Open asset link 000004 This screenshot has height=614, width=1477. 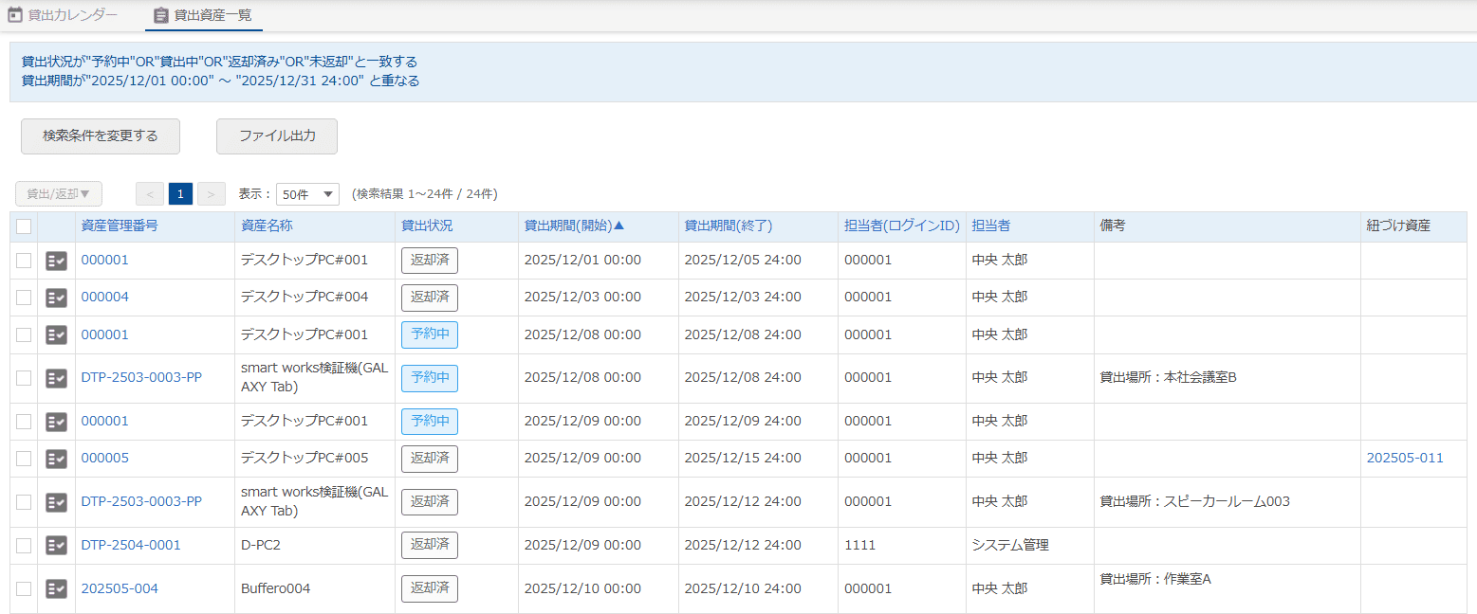(x=104, y=298)
